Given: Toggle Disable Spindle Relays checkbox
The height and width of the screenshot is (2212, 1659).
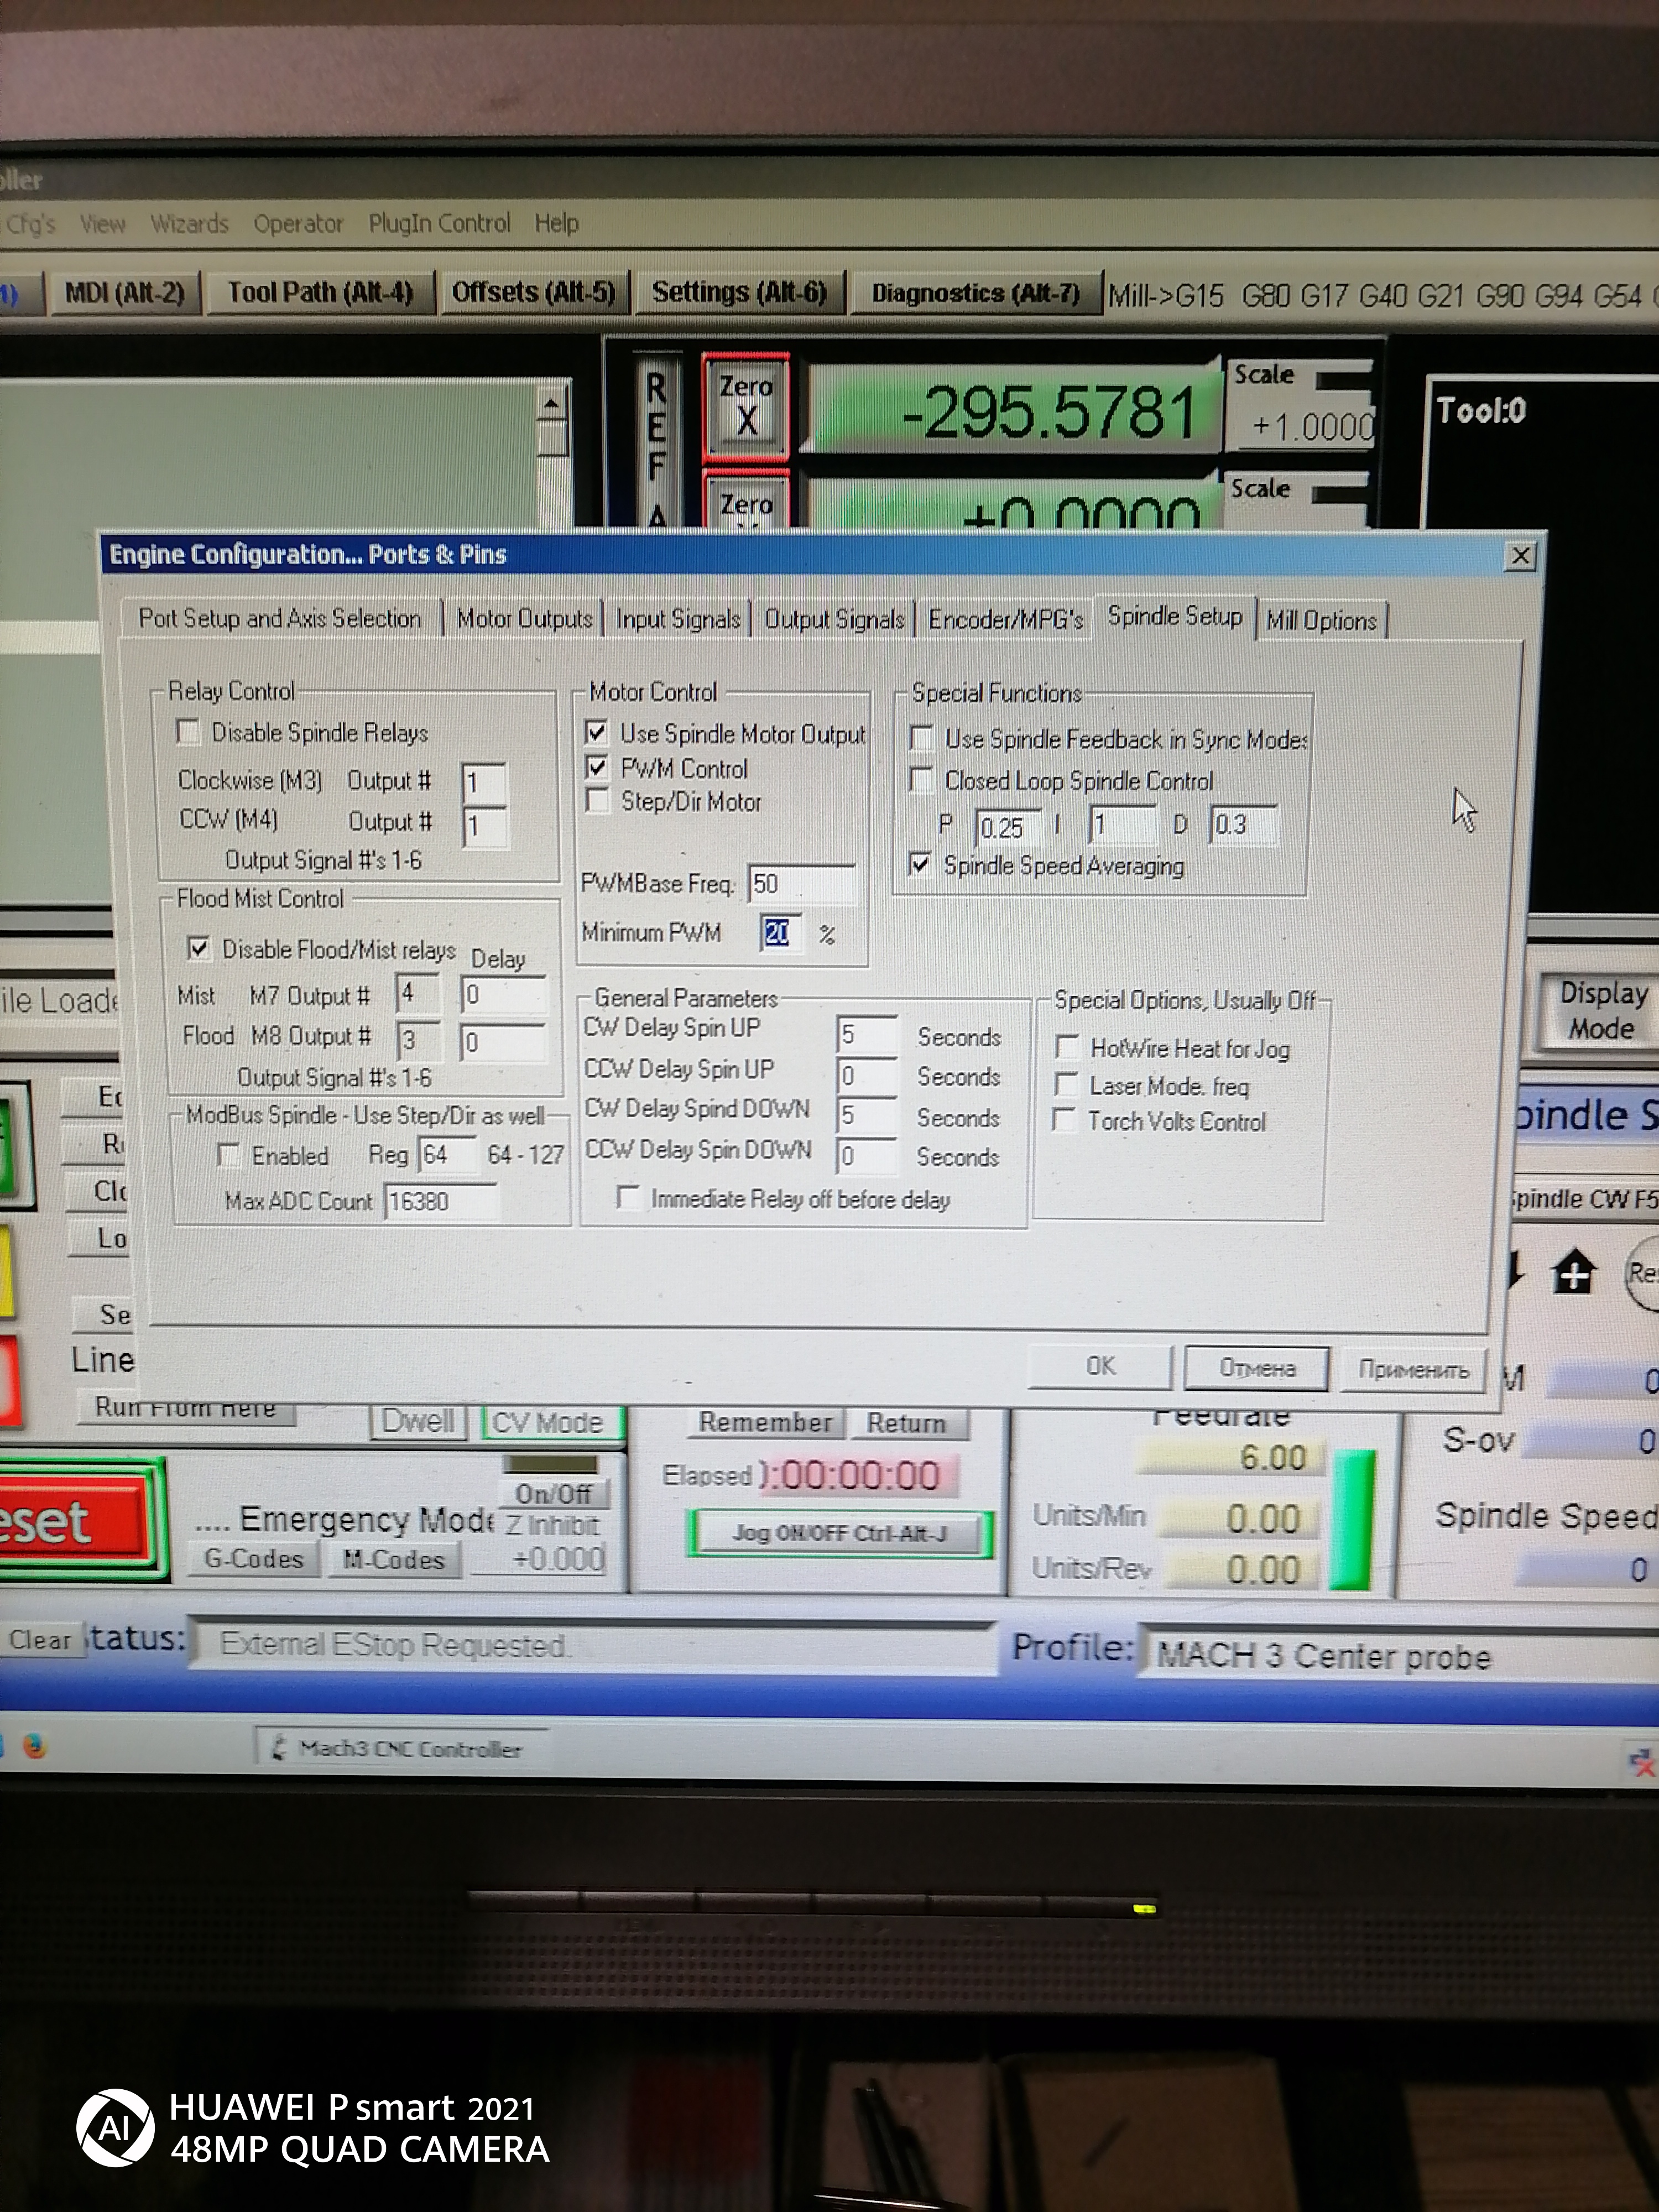Looking at the screenshot, I should click(x=188, y=732).
